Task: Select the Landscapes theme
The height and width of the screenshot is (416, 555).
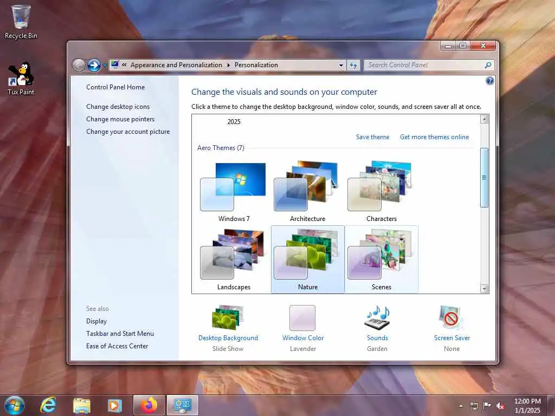Action: point(234,259)
